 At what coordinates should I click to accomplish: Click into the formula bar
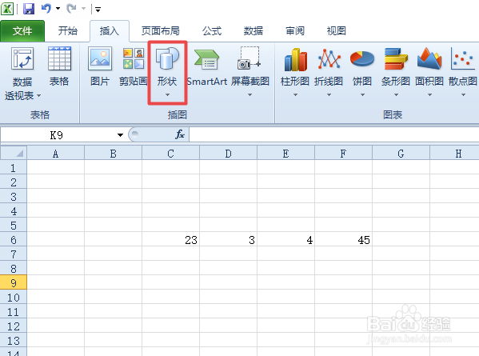click(334, 134)
